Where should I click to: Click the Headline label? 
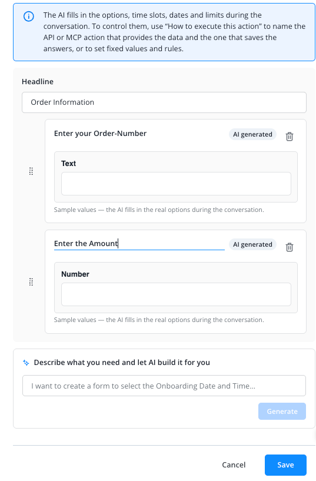[x=38, y=82]
